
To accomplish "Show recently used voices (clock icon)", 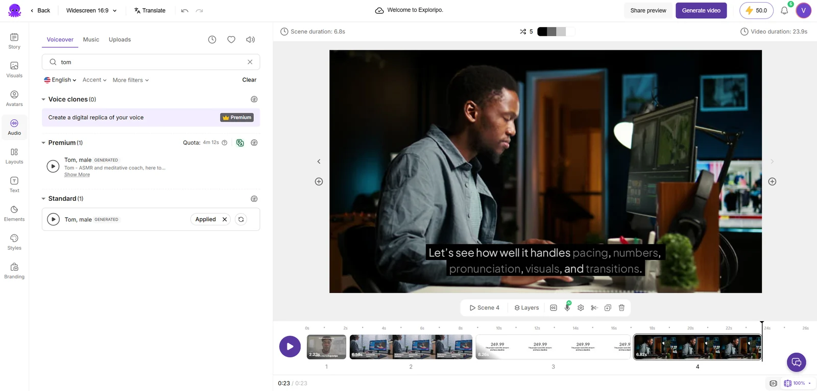I will [x=212, y=40].
